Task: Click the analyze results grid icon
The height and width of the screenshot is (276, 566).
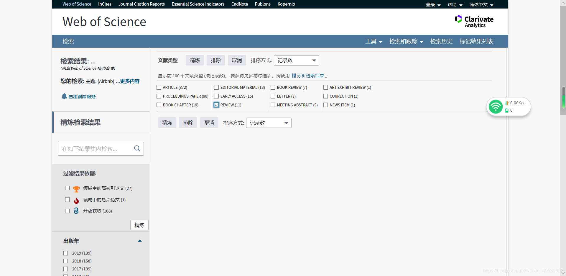Action: [294, 76]
